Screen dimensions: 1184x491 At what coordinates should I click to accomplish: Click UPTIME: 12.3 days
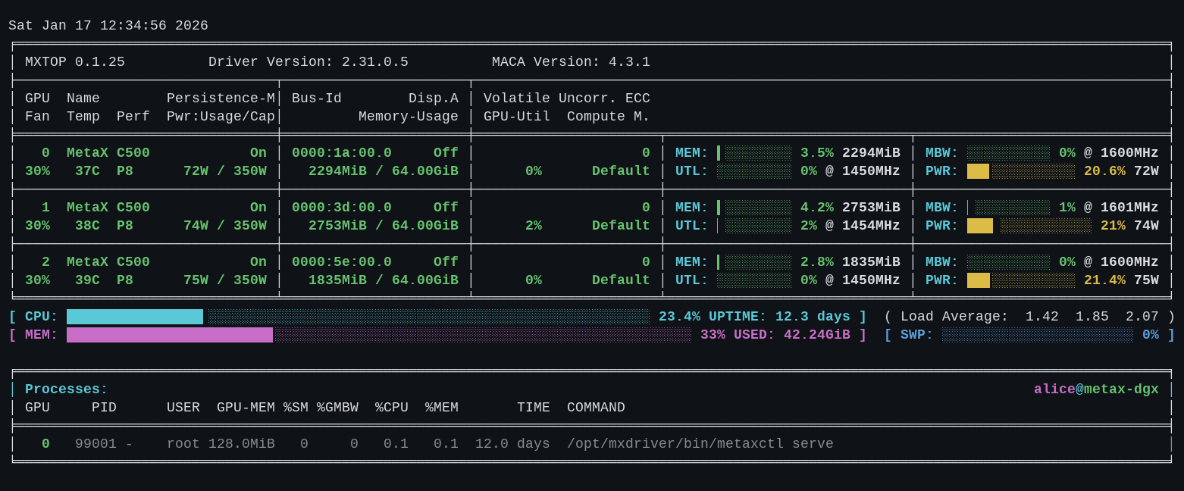[x=779, y=317]
